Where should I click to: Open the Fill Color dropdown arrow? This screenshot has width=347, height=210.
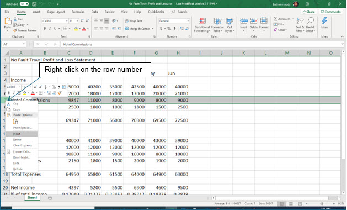[x=79, y=29]
